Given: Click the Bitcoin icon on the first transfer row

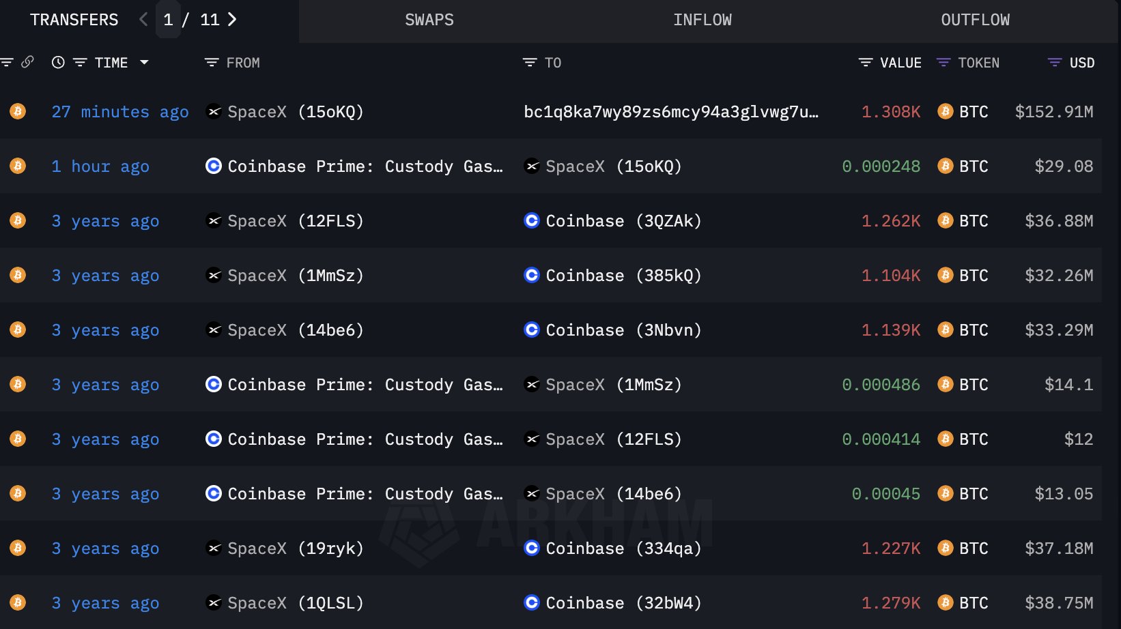Looking at the screenshot, I should click(x=17, y=111).
